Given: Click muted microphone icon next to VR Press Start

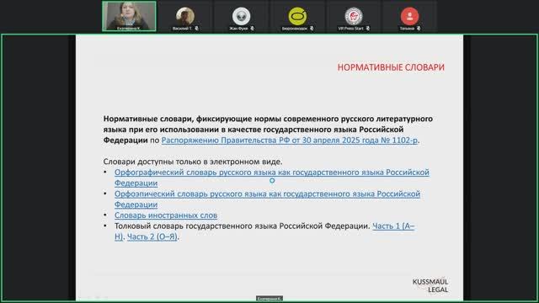Looking at the screenshot, I should click(368, 29).
